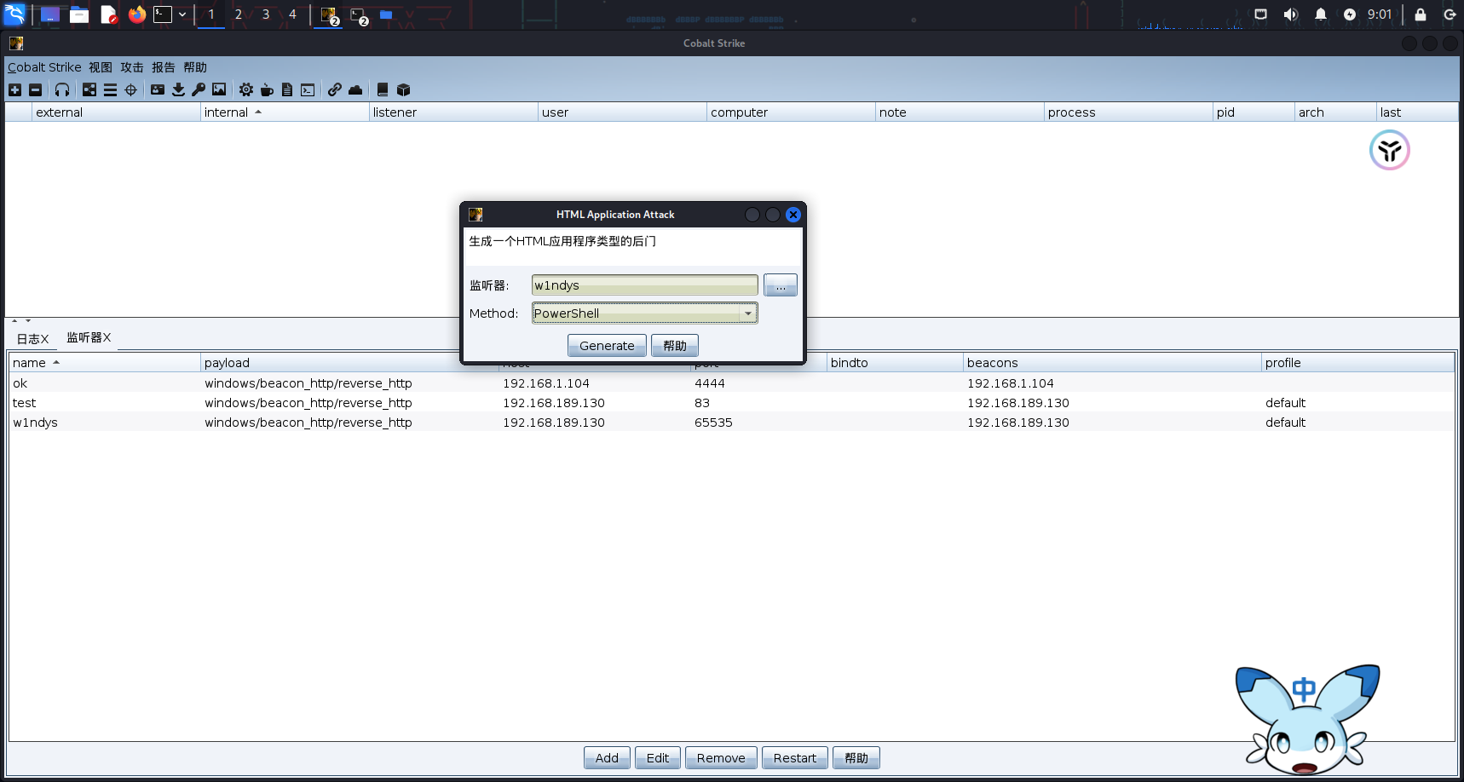
Task: Open the 攻击 menu
Action: pos(131,67)
